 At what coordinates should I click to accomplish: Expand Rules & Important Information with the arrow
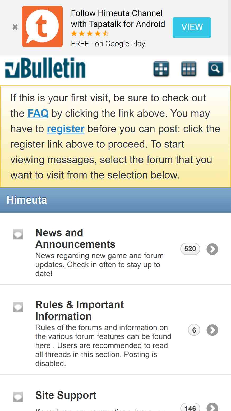click(212, 330)
